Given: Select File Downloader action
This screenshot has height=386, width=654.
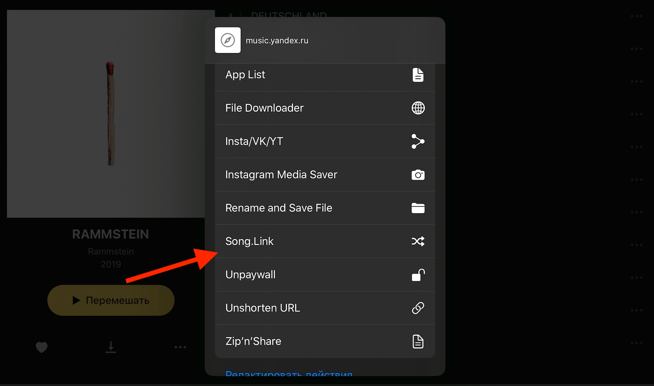Looking at the screenshot, I should [325, 108].
